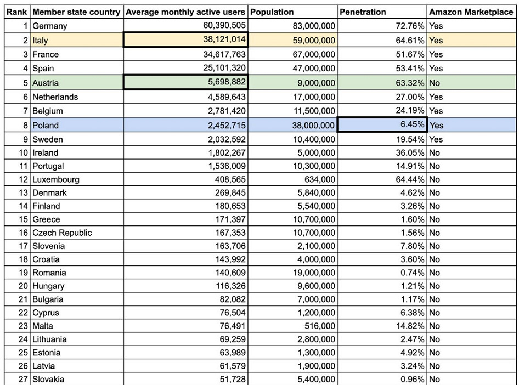
Task: Select the Italy cell
Action: click(x=77, y=40)
